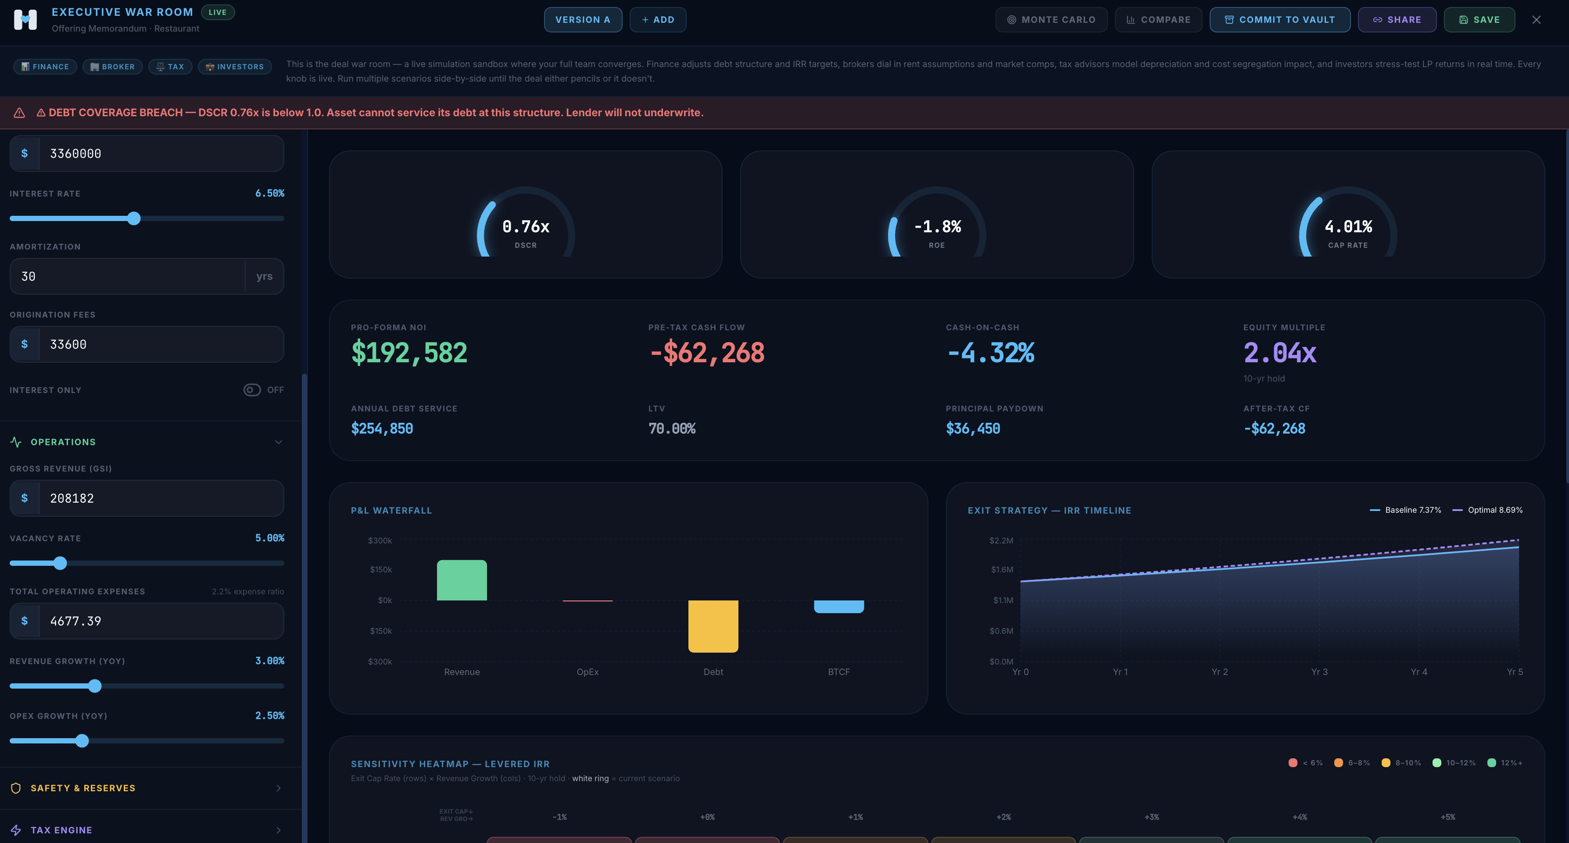This screenshot has width=1569, height=843.
Task: Click the Operations pulse icon
Action: click(16, 442)
